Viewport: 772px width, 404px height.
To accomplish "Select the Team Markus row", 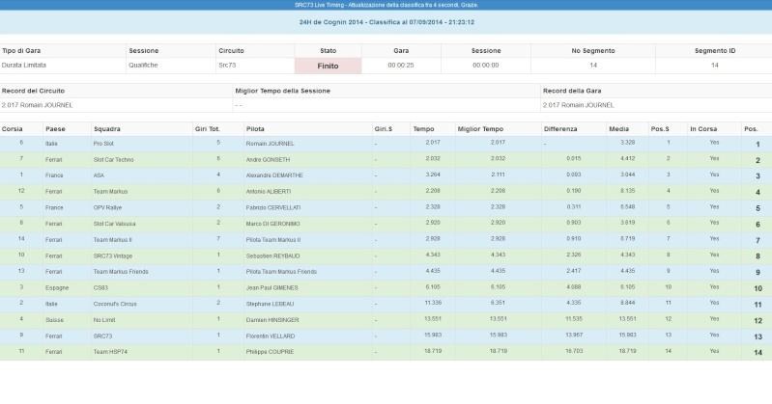I will click(x=386, y=192).
